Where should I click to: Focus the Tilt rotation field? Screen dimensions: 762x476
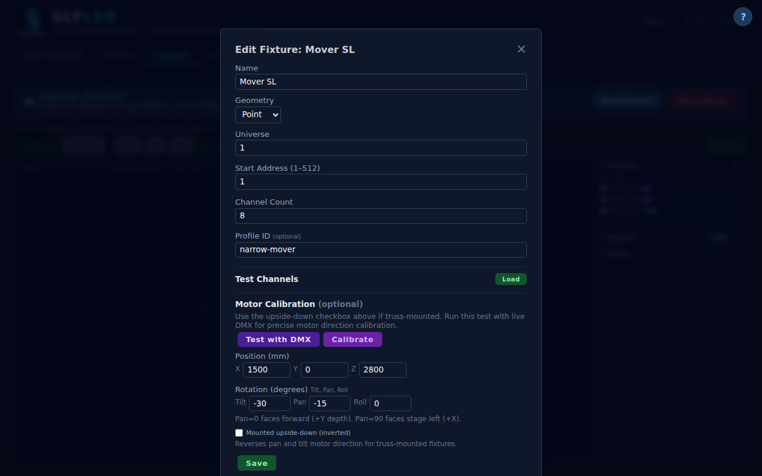269,403
